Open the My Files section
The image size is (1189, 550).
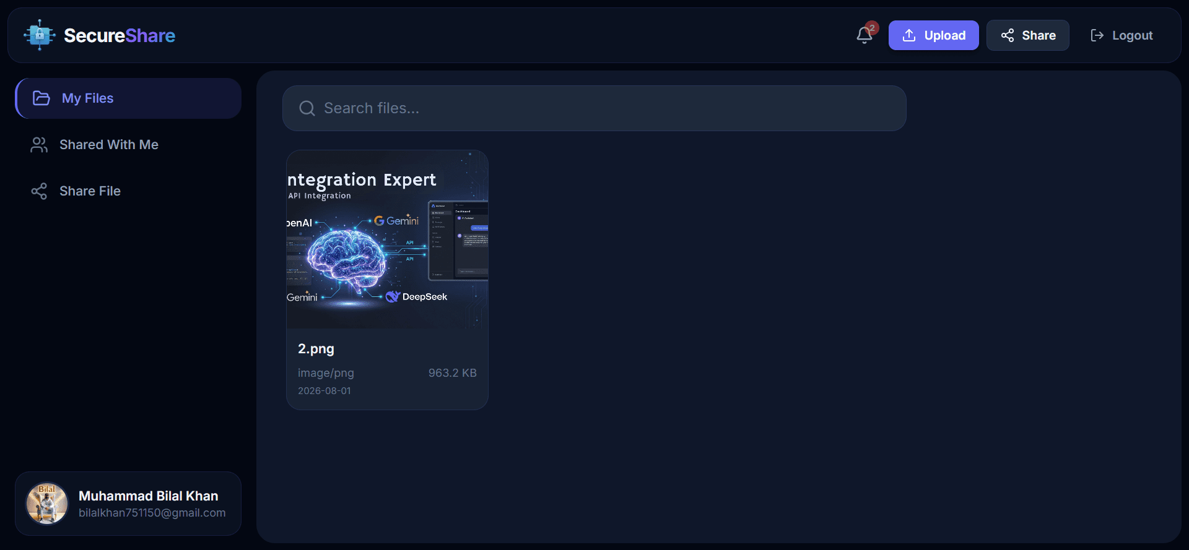tap(128, 98)
